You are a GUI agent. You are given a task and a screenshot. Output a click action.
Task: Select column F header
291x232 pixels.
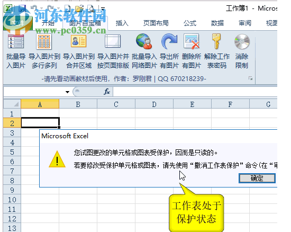click(230, 104)
